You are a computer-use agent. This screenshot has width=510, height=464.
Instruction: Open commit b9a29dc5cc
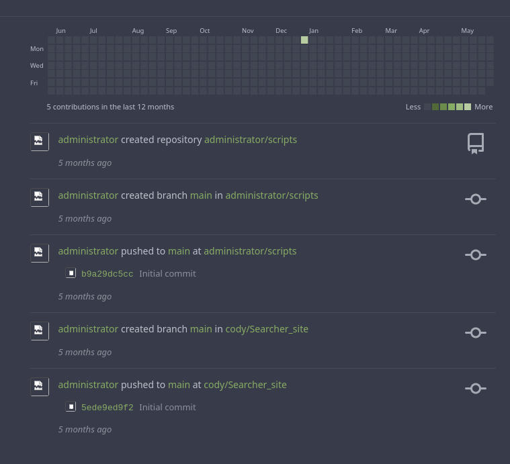coord(107,274)
